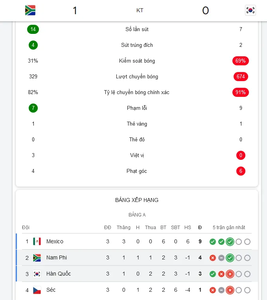Click the red 69% possession badge
The width and height of the screenshot is (267, 300).
coord(241,61)
